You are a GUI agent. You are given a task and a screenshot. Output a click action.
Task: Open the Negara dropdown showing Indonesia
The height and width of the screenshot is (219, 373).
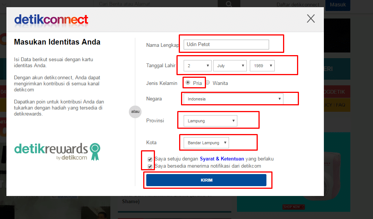[x=234, y=99]
